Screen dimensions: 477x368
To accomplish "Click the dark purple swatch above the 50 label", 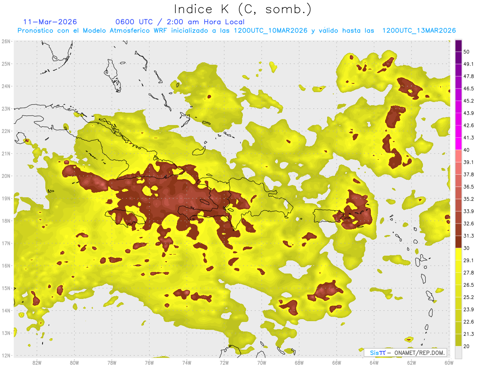I will coord(458,46).
